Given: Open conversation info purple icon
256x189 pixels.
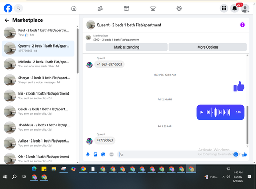Looking at the screenshot, I should point(242,25).
